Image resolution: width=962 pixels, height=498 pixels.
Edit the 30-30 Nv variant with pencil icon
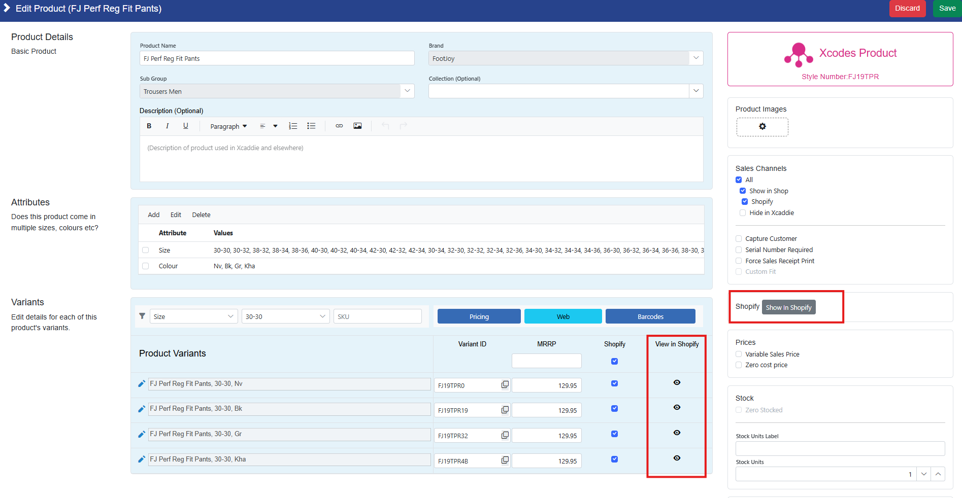coord(142,384)
